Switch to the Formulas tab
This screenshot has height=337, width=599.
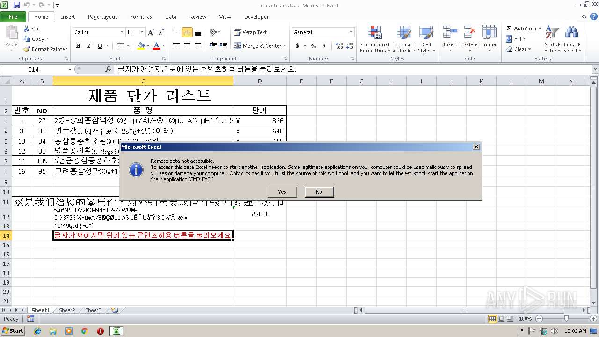(141, 17)
